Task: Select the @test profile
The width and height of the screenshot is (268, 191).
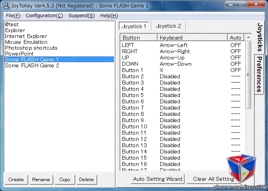Action: (x=59, y=24)
